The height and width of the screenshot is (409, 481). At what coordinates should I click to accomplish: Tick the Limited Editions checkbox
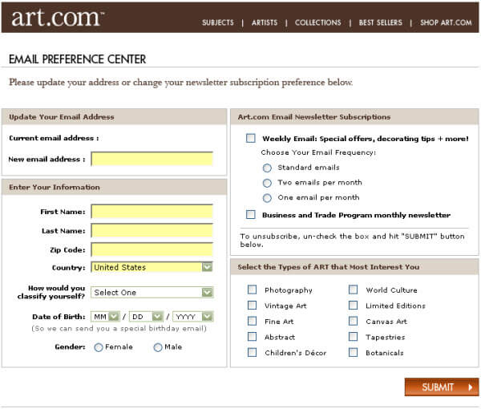coord(353,305)
